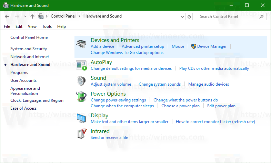Click Hardware and Sound breadcrumb segment
The height and width of the screenshot is (163, 271).
point(102,16)
